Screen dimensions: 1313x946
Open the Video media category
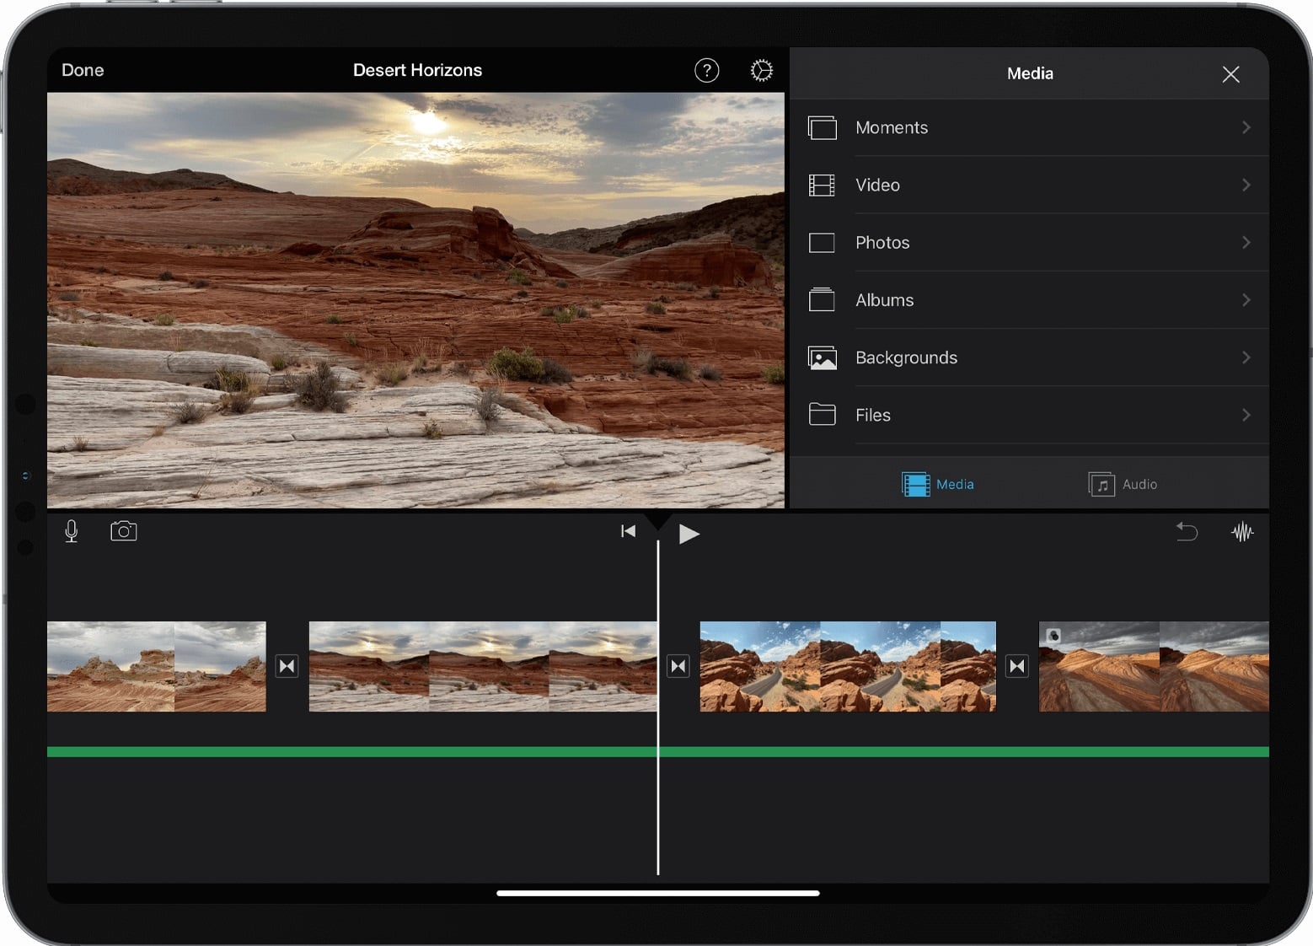pos(1030,185)
